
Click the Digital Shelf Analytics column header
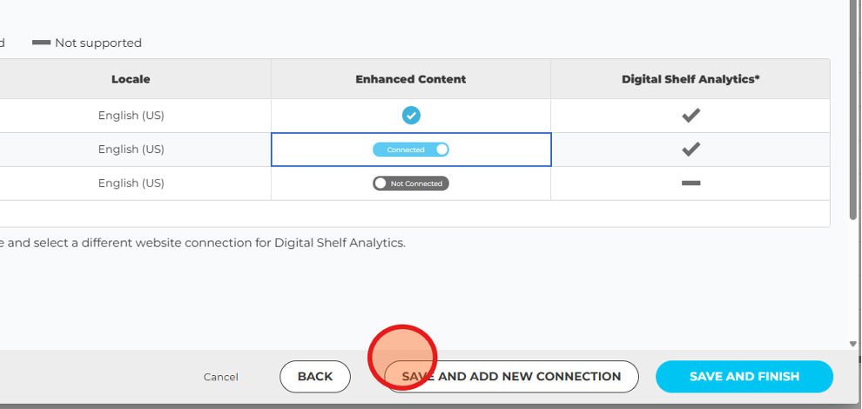pos(690,79)
